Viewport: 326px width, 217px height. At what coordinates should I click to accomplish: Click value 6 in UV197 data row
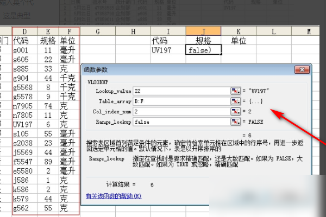[48, 124]
